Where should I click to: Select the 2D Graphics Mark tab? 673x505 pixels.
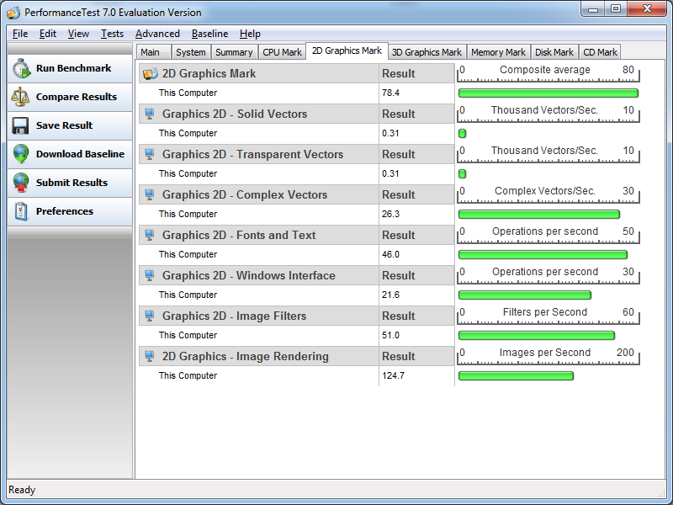click(347, 50)
